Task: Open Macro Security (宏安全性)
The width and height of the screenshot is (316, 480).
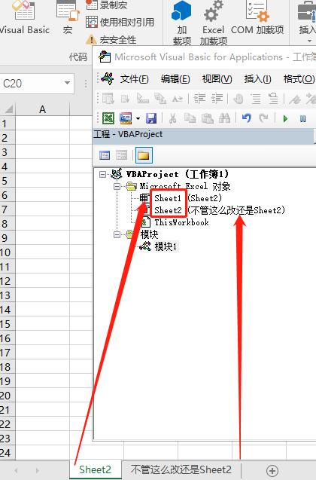Action: (x=111, y=39)
